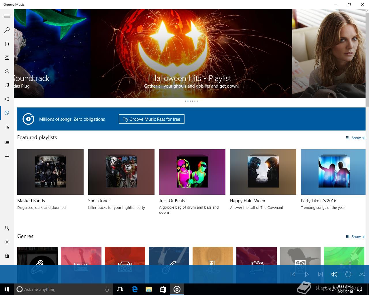Open the headphones icon in sidebar

click(x=7, y=44)
